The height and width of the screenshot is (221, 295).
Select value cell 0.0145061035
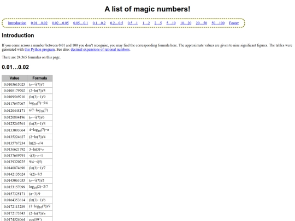pos(15,180)
